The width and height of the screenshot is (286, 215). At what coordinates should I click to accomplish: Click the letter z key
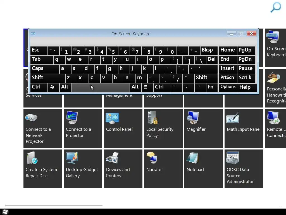(x=71, y=78)
